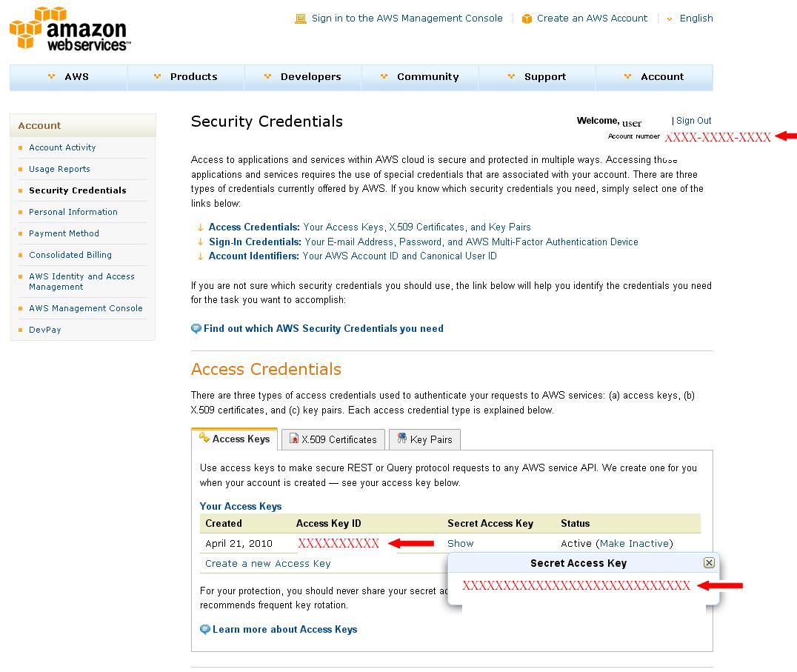Click the speech bubble icon beside Learn more
Viewport: 797px width, 672px height.
(205, 629)
